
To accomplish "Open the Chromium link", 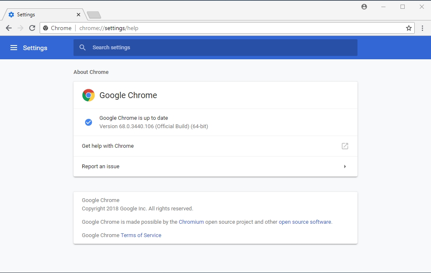I will 191,222.
